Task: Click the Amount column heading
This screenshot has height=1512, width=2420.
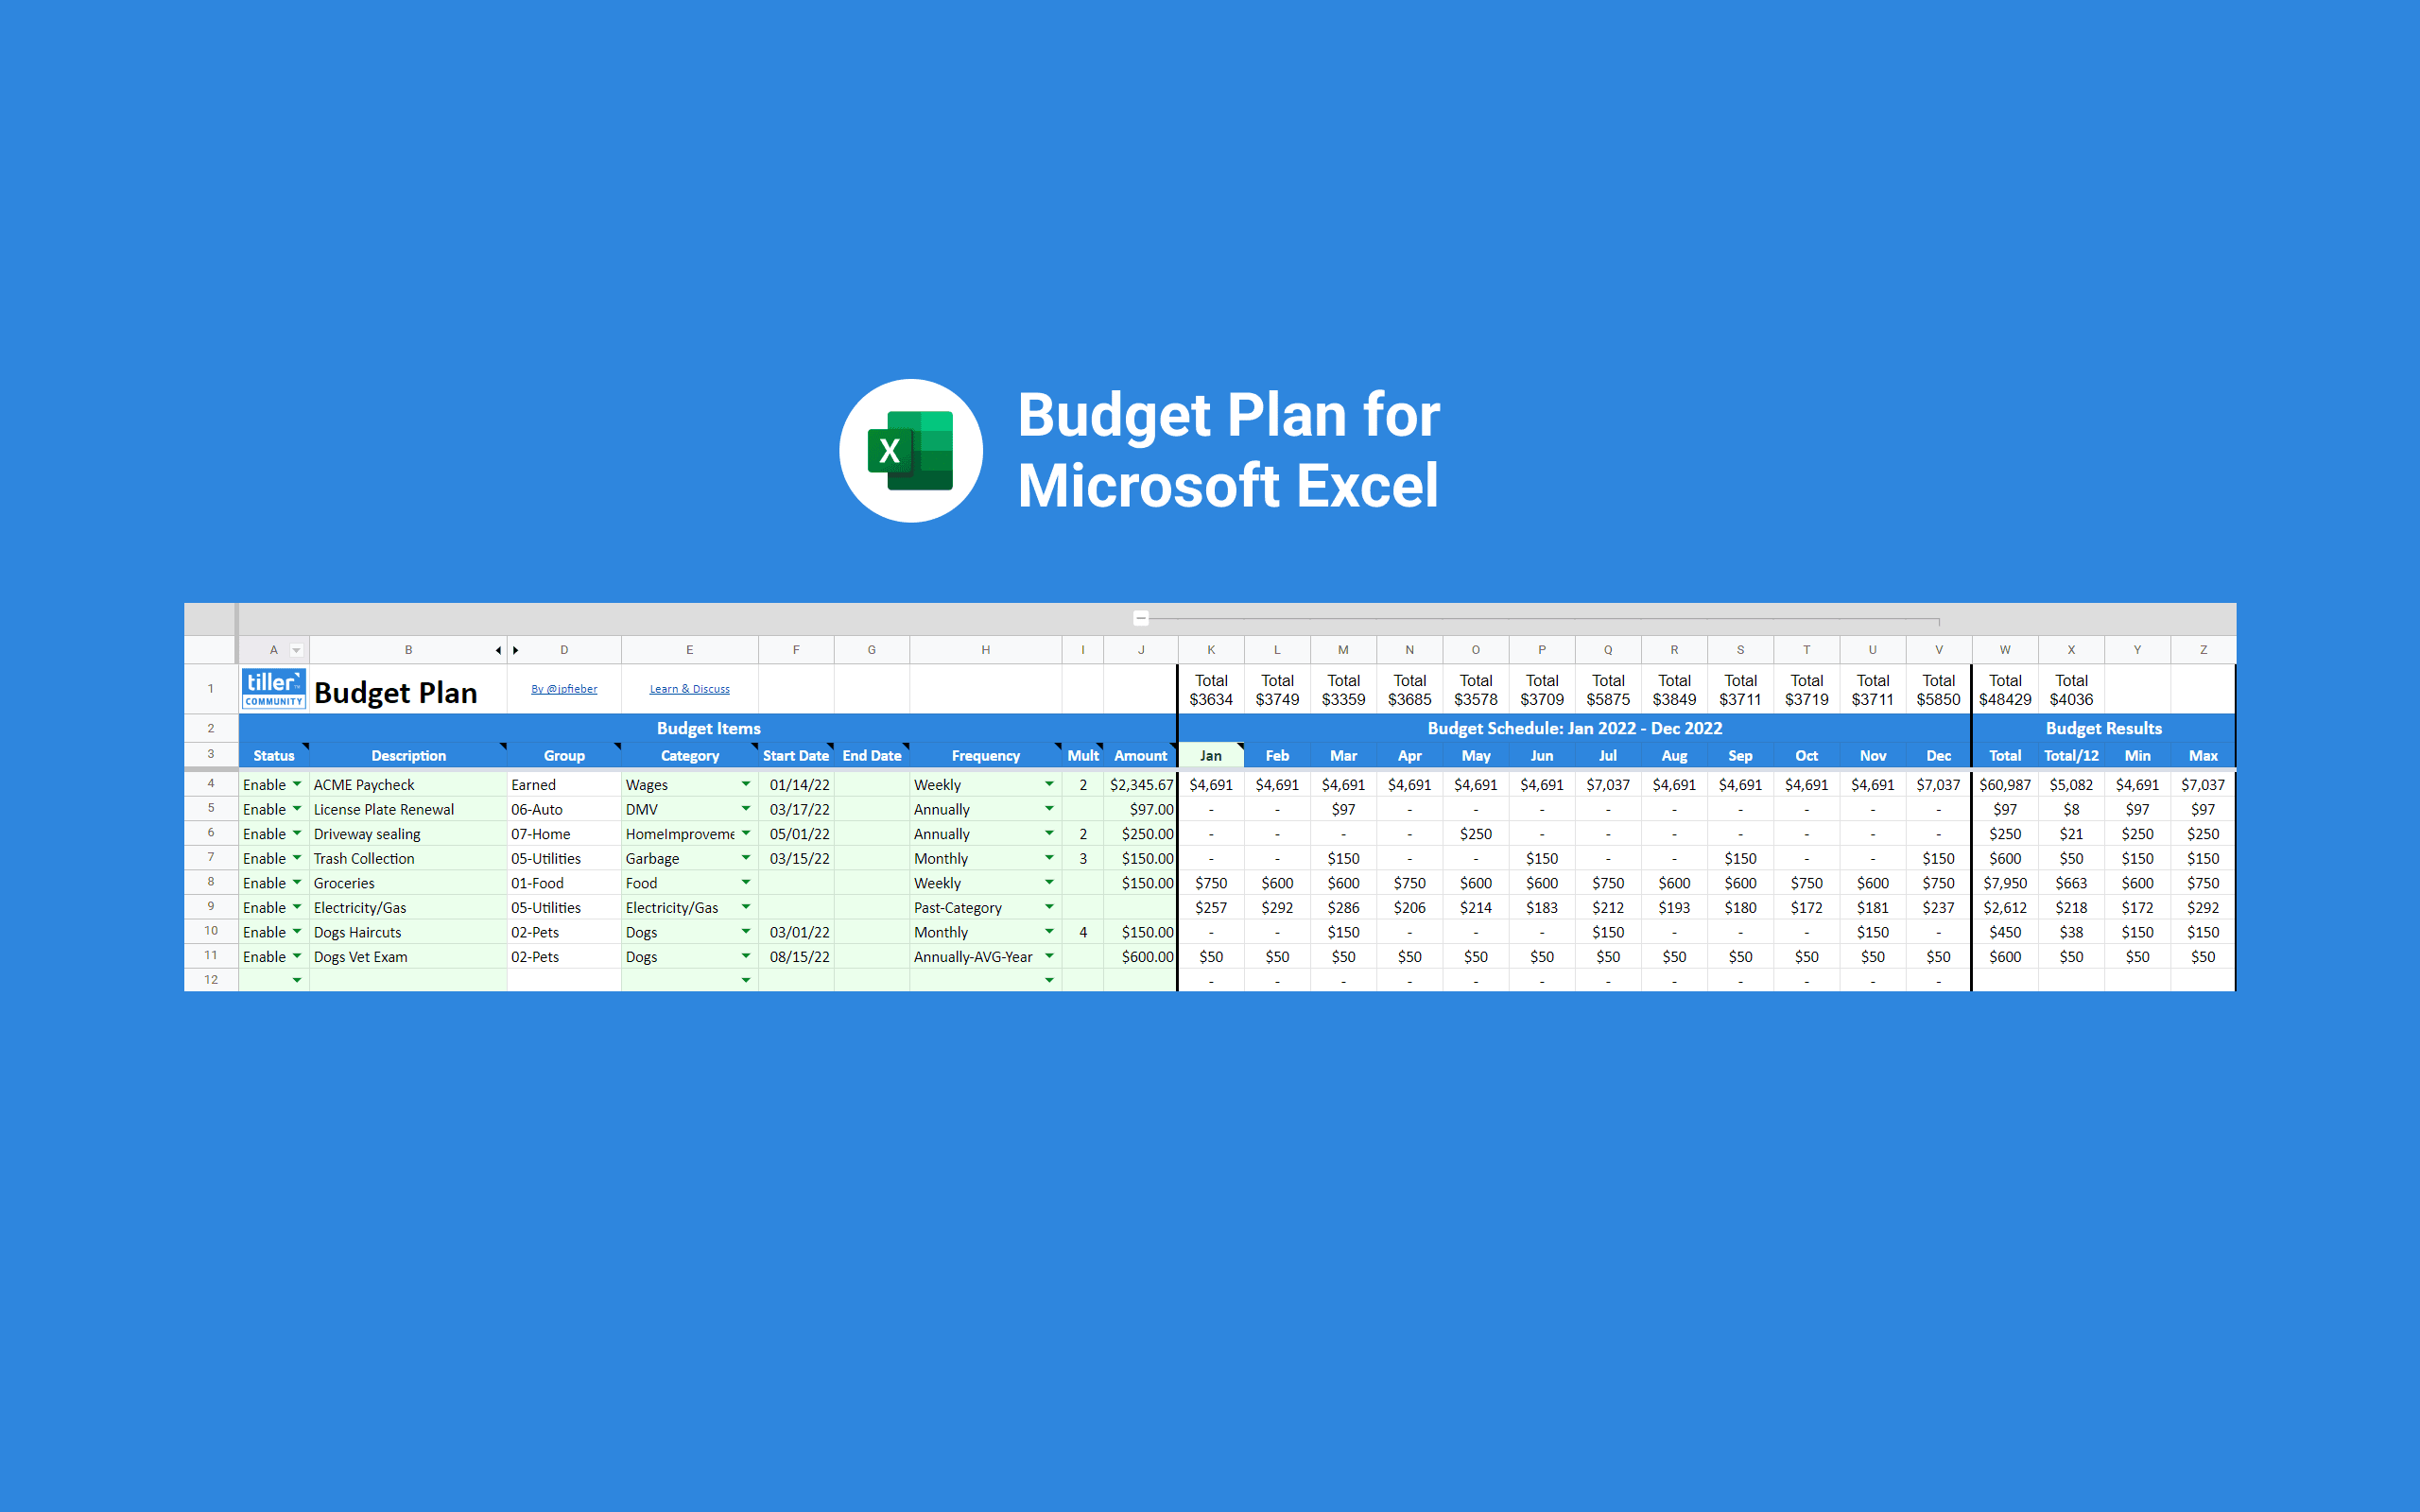Action: pyautogui.click(x=1140, y=756)
